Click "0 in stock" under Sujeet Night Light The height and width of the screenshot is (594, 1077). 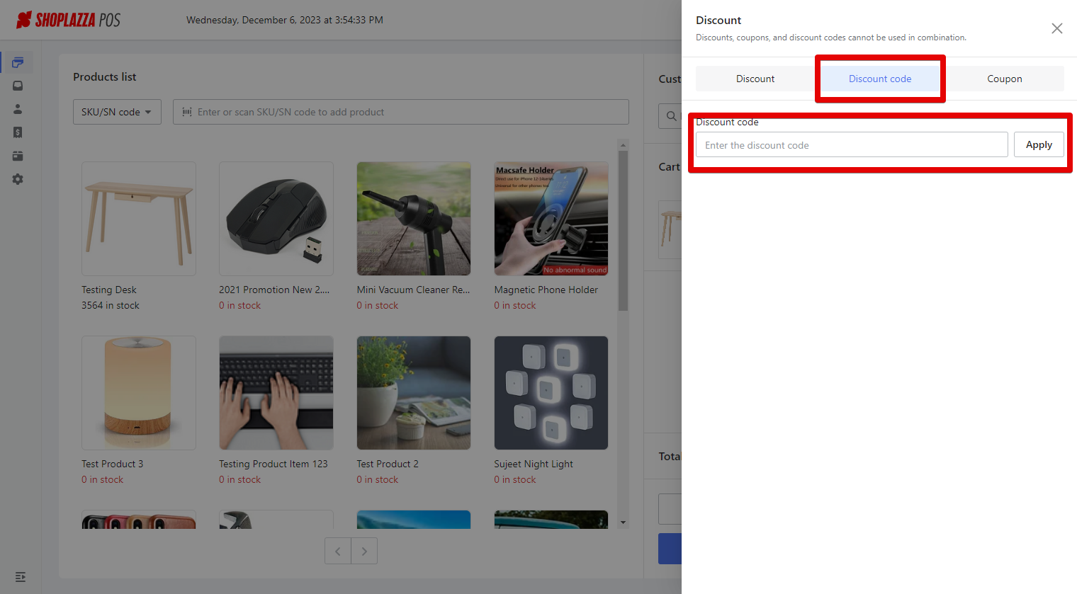[515, 479]
